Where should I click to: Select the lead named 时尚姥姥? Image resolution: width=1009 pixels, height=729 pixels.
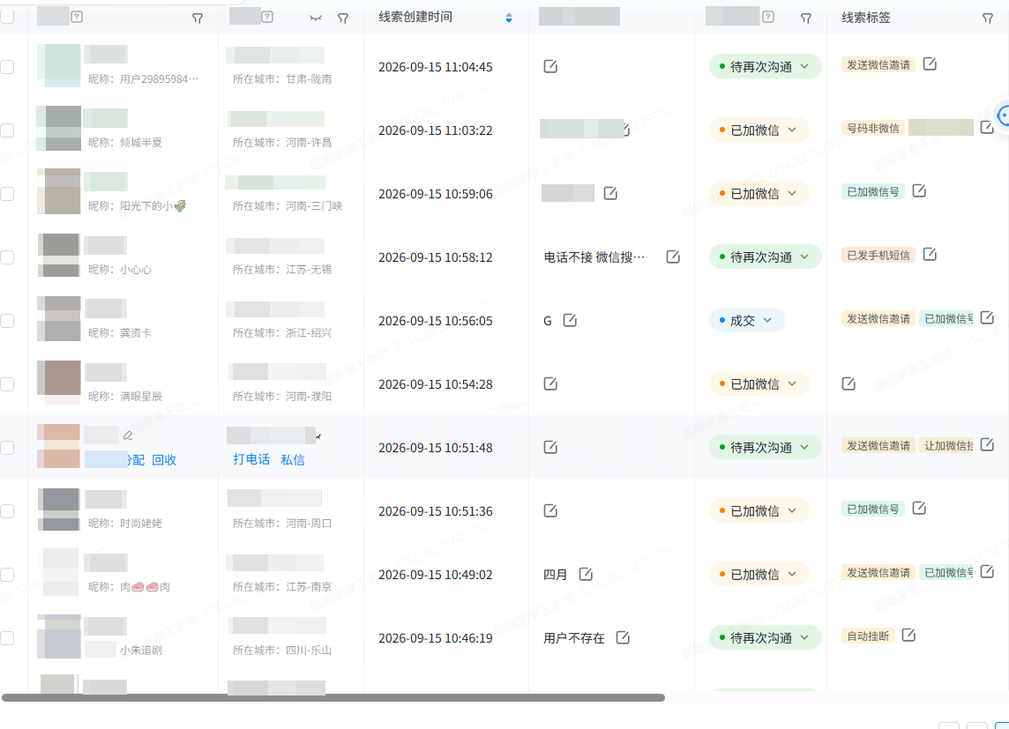point(7,511)
